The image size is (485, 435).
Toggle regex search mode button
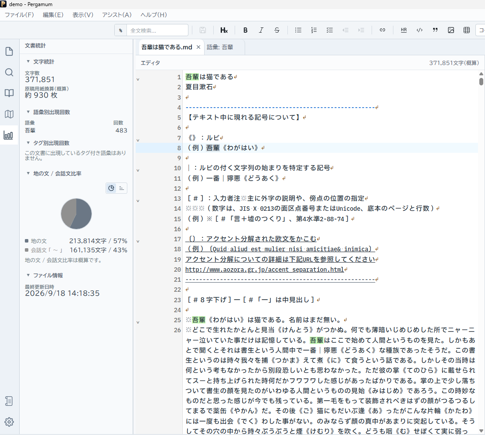click(121, 30)
